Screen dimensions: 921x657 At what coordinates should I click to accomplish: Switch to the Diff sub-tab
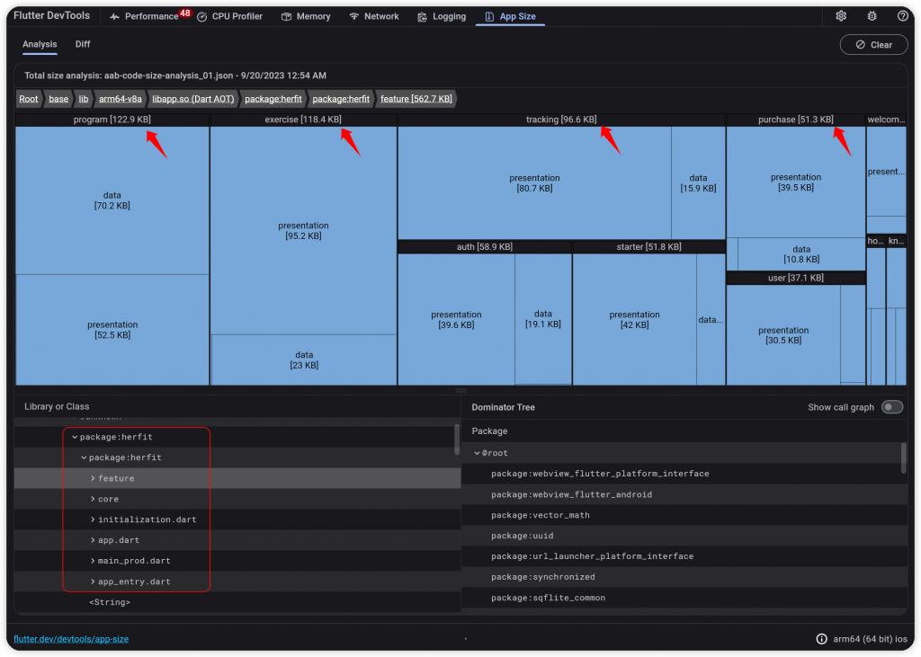[83, 44]
